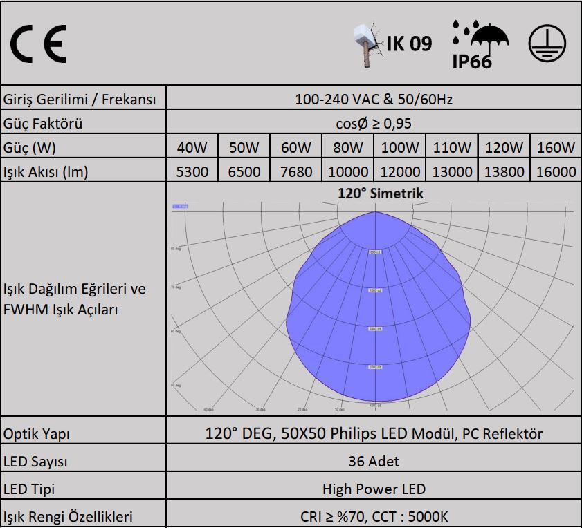Click the cosØ ≥ 0,95 value cell
This screenshot has width=582, height=528.
point(374,124)
